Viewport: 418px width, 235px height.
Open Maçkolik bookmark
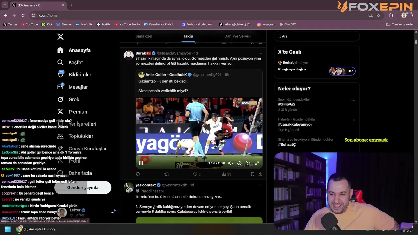pos(84,24)
